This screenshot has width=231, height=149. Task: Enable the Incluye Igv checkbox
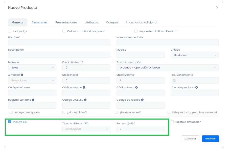10,31
